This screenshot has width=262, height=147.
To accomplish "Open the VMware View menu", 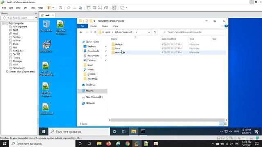I will point(18,8).
